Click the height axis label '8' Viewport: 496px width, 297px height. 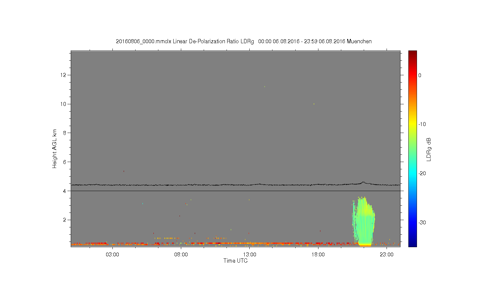tap(65, 133)
